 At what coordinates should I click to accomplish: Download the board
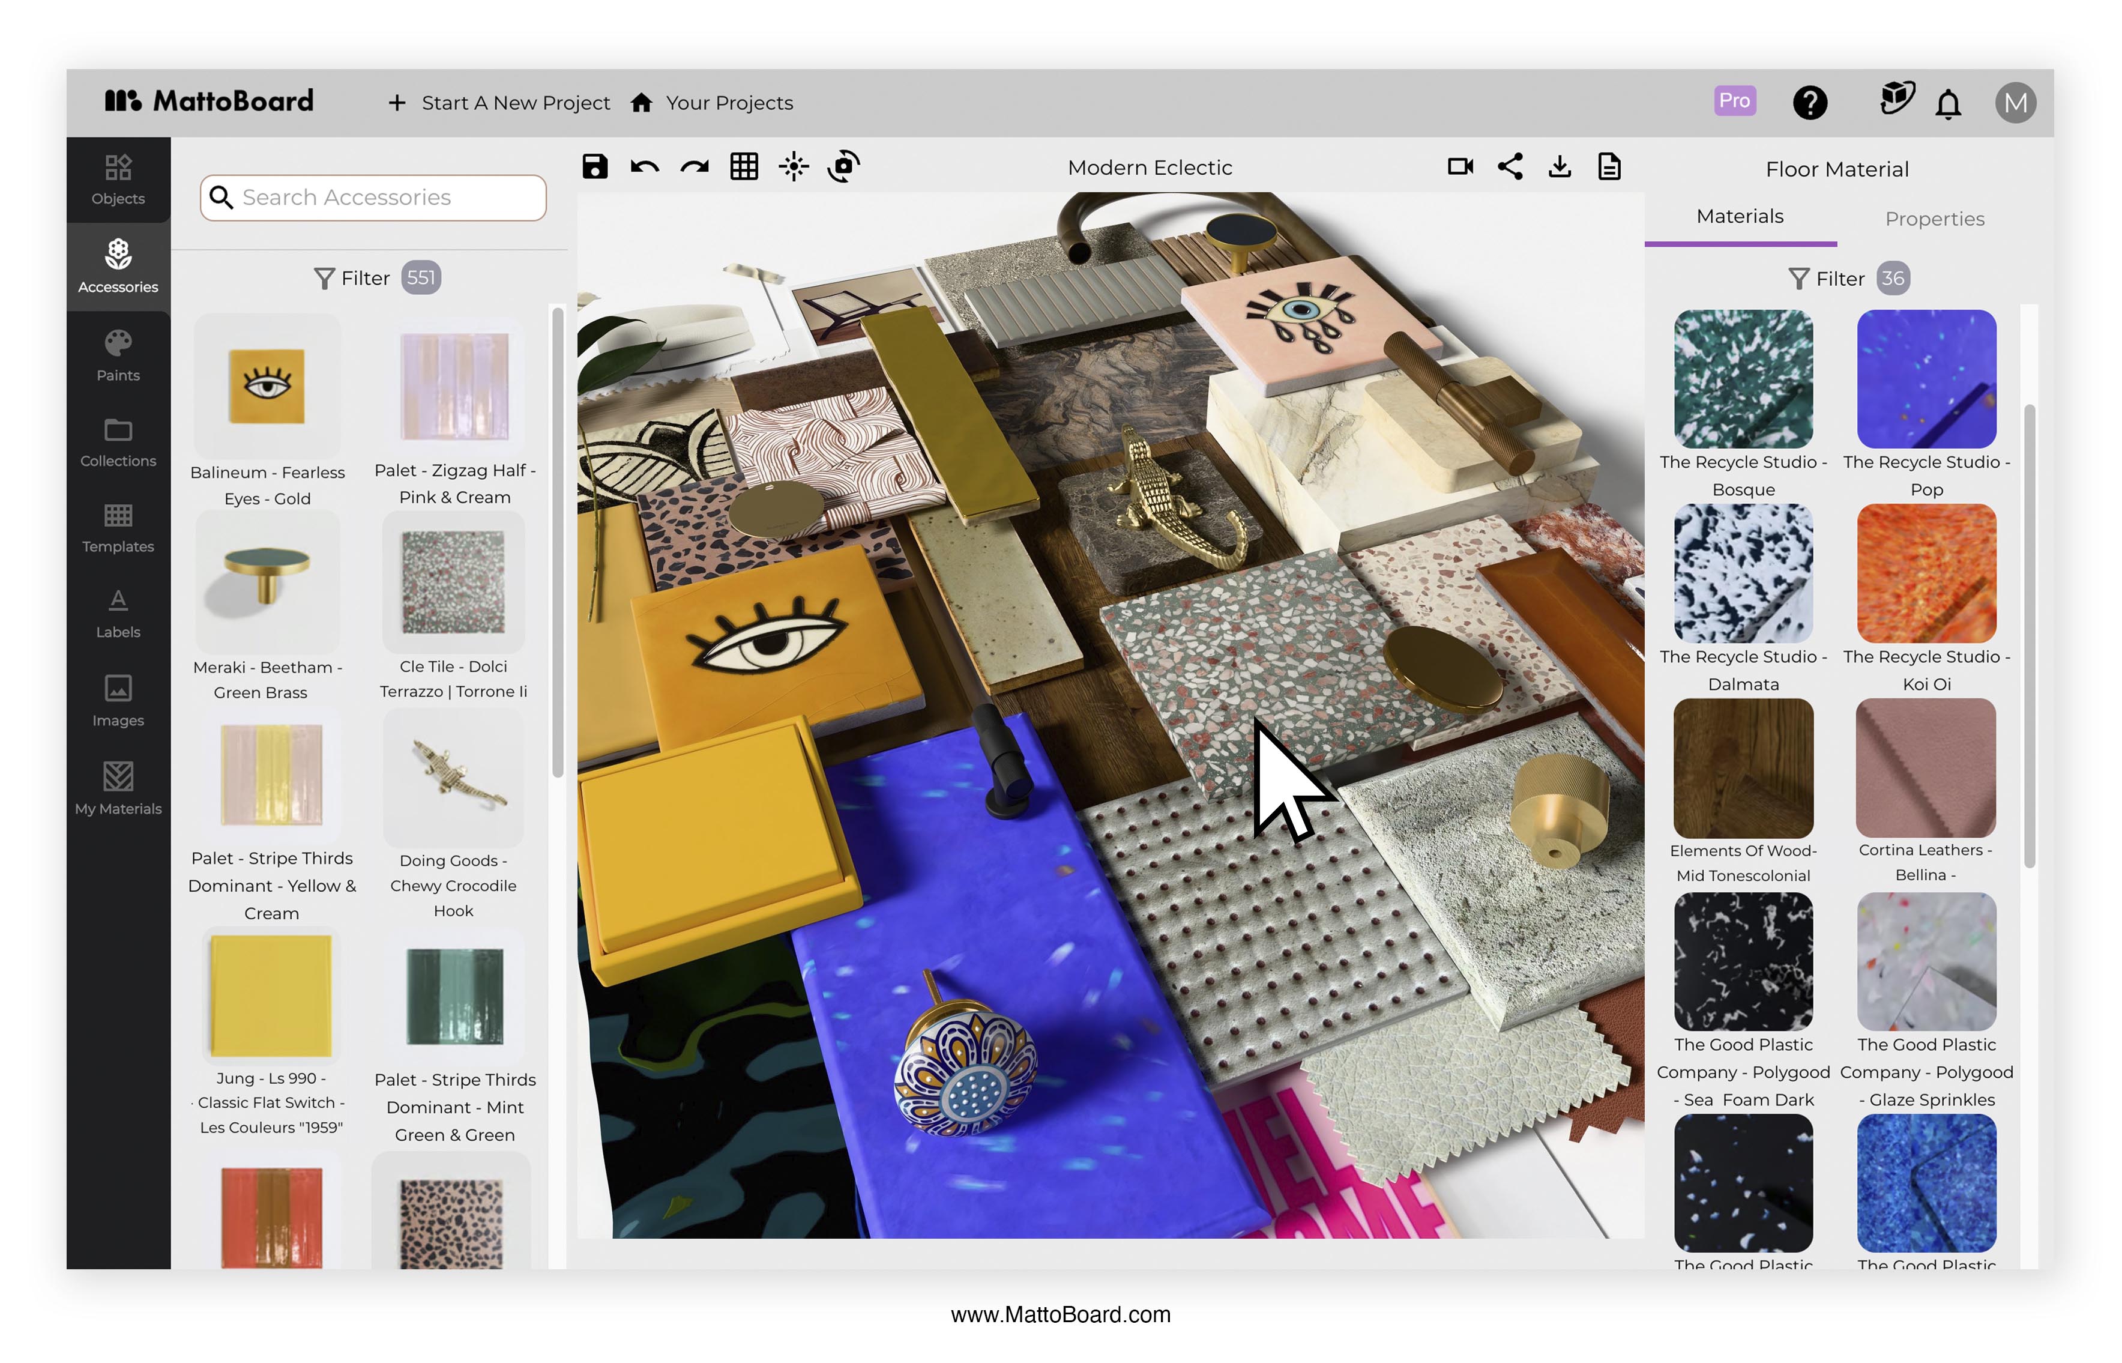1560,166
